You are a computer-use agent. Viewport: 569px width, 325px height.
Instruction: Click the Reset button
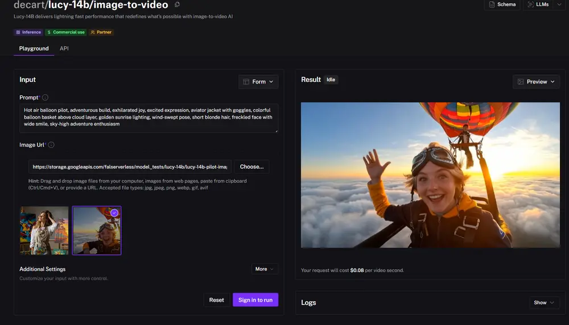click(216, 300)
